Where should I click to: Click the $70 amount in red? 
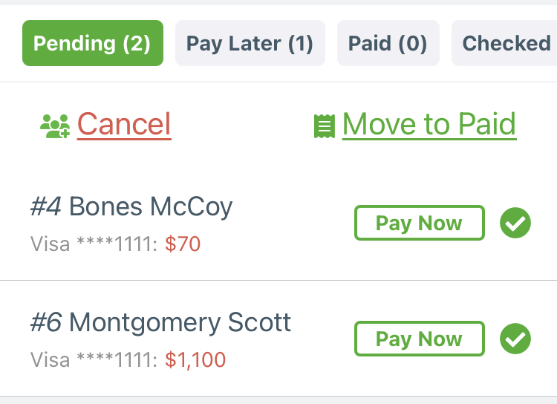coord(183,244)
